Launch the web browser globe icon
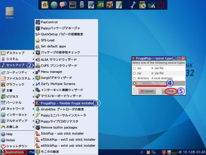Image resolution: width=206 pixels, height=155 pixels. tap(54, 5)
